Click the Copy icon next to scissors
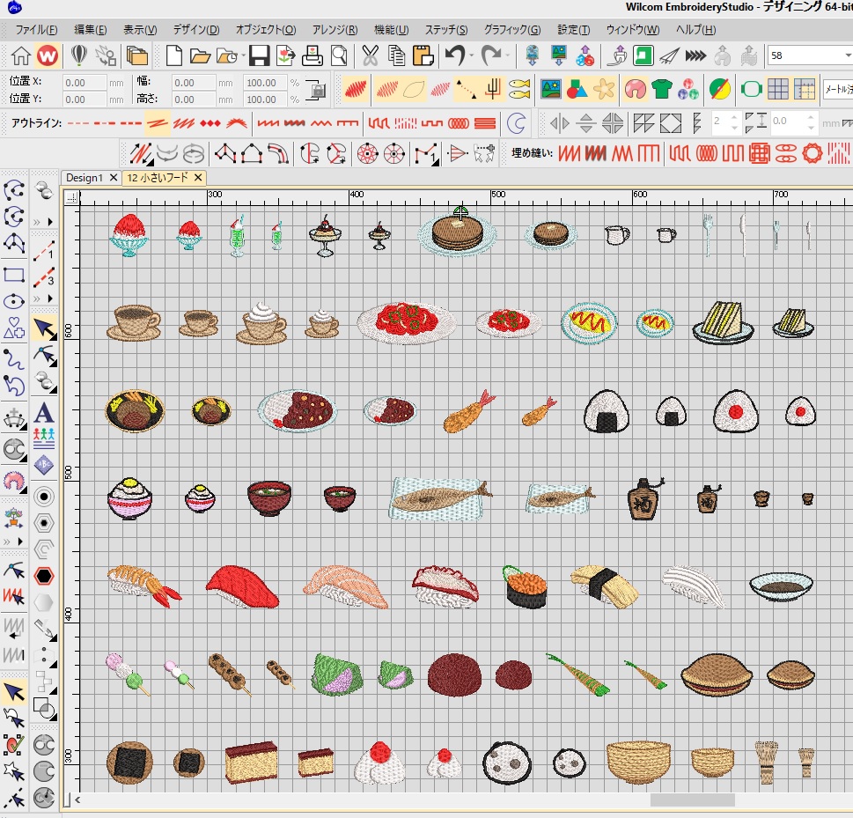Image resolution: width=853 pixels, height=818 pixels. click(x=397, y=55)
